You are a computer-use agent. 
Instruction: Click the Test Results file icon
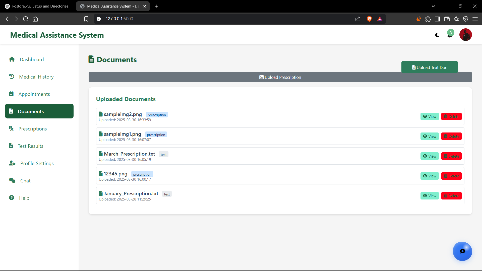tap(11, 146)
